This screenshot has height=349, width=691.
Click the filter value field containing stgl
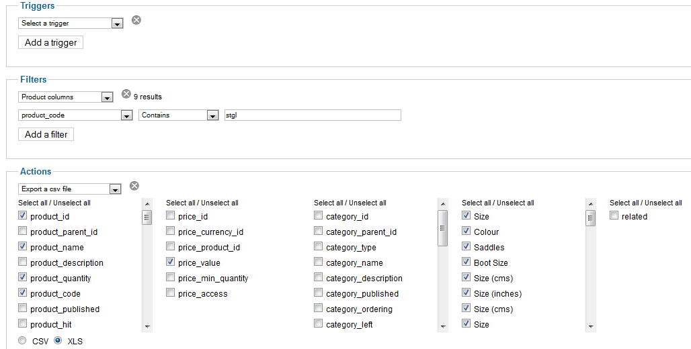[313, 115]
